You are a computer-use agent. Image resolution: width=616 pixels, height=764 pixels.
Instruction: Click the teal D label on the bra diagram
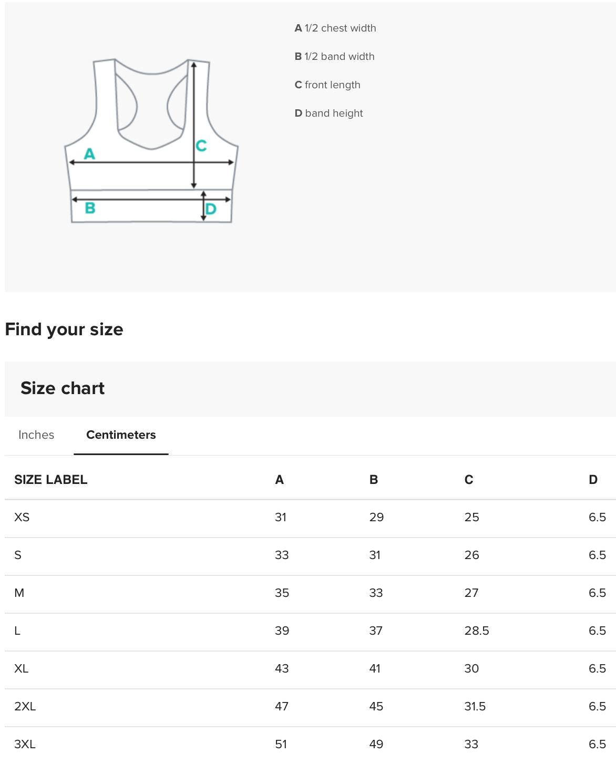point(211,209)
